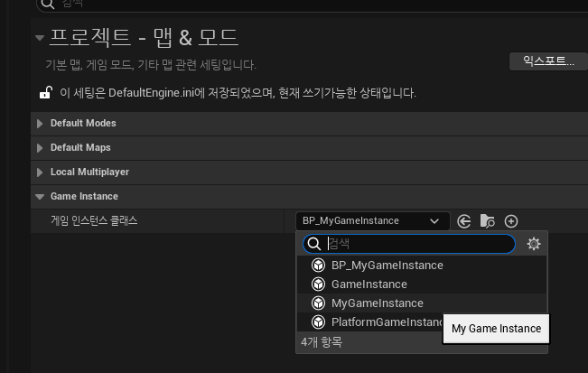Expand the Default Maps section

click(40, 148)
